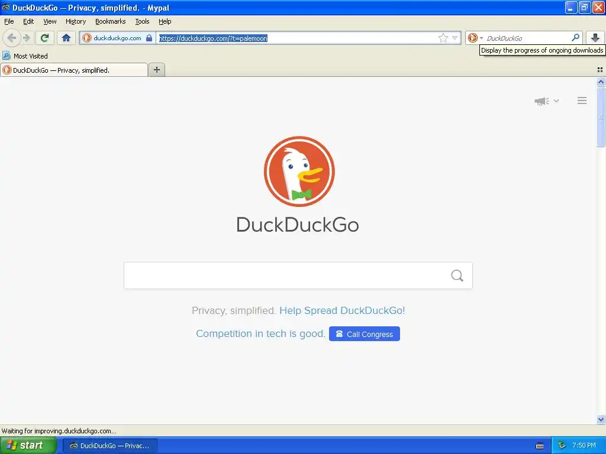Screen dimensions: 606x454
Task: Open the DuckDuckGo hamburger menu
Action: click(582, 100)
